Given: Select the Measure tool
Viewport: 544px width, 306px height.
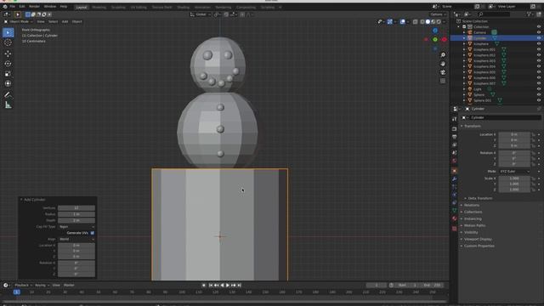Looking at the screenshot, I should [8, 105].
